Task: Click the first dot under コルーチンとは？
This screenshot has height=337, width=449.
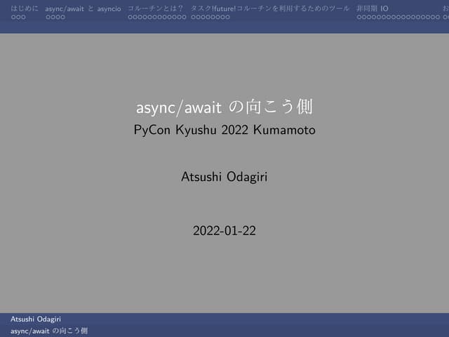Action: click(130, 16)
